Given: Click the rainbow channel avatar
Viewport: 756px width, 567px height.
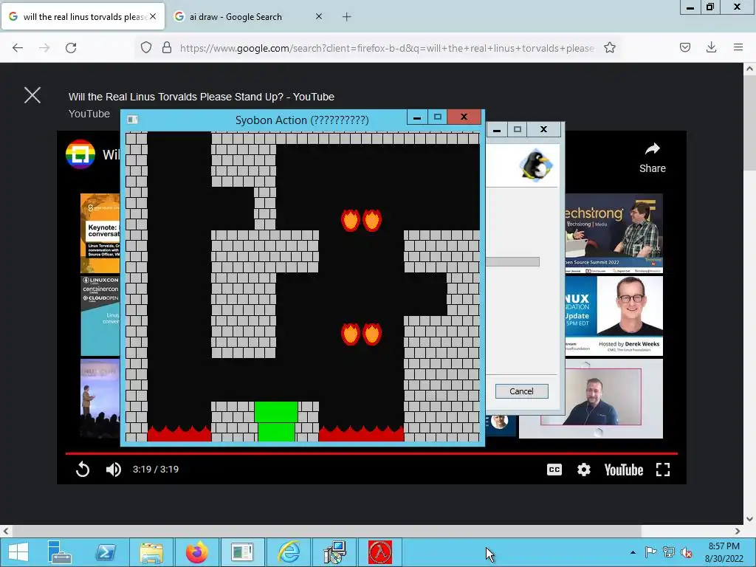Looking at the screenshot, I should (80, 154).
